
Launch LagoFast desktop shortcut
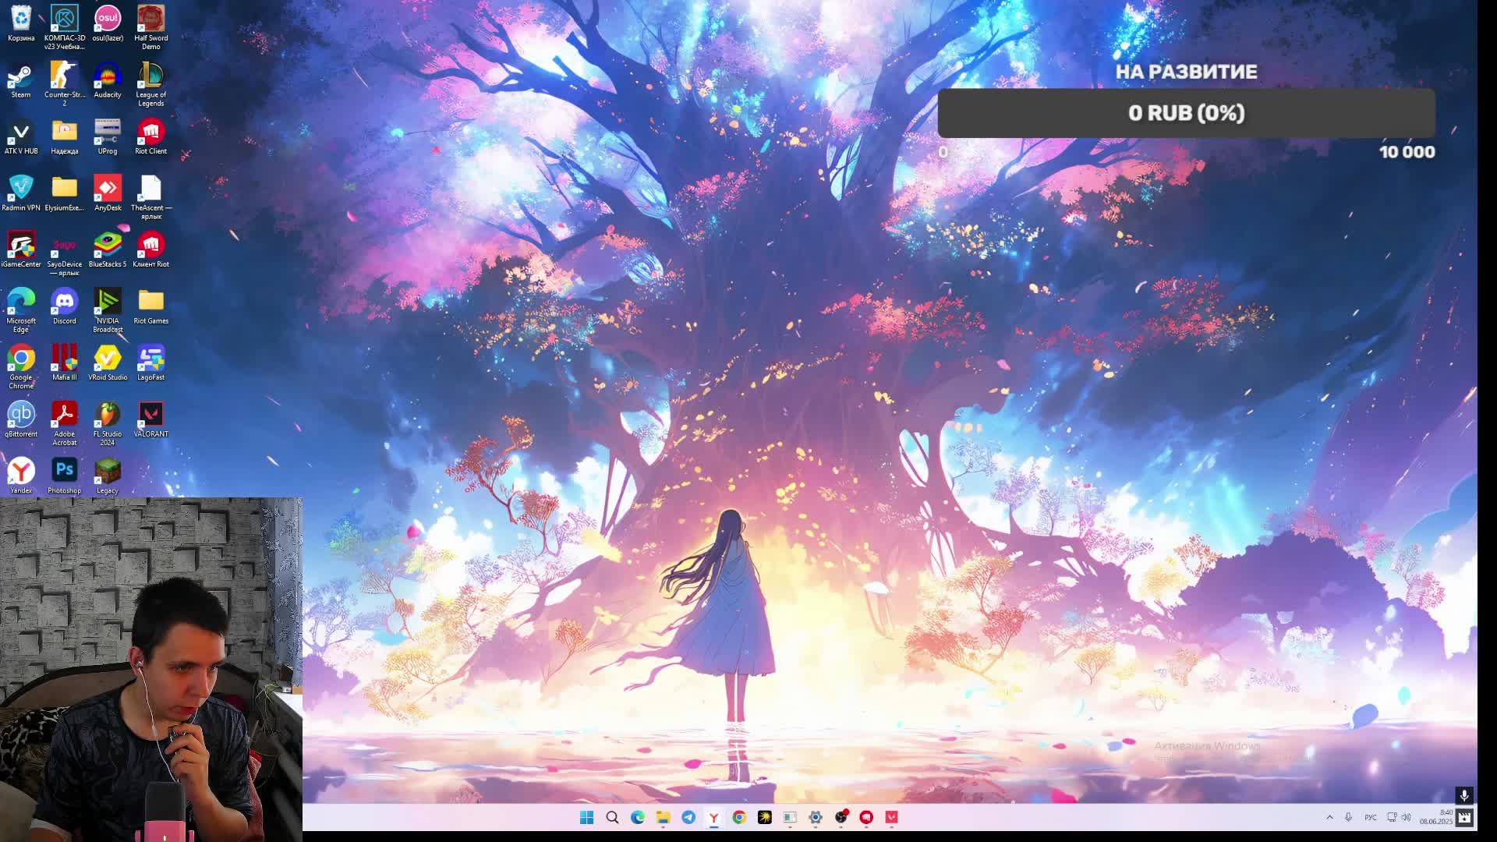(150, 363)
